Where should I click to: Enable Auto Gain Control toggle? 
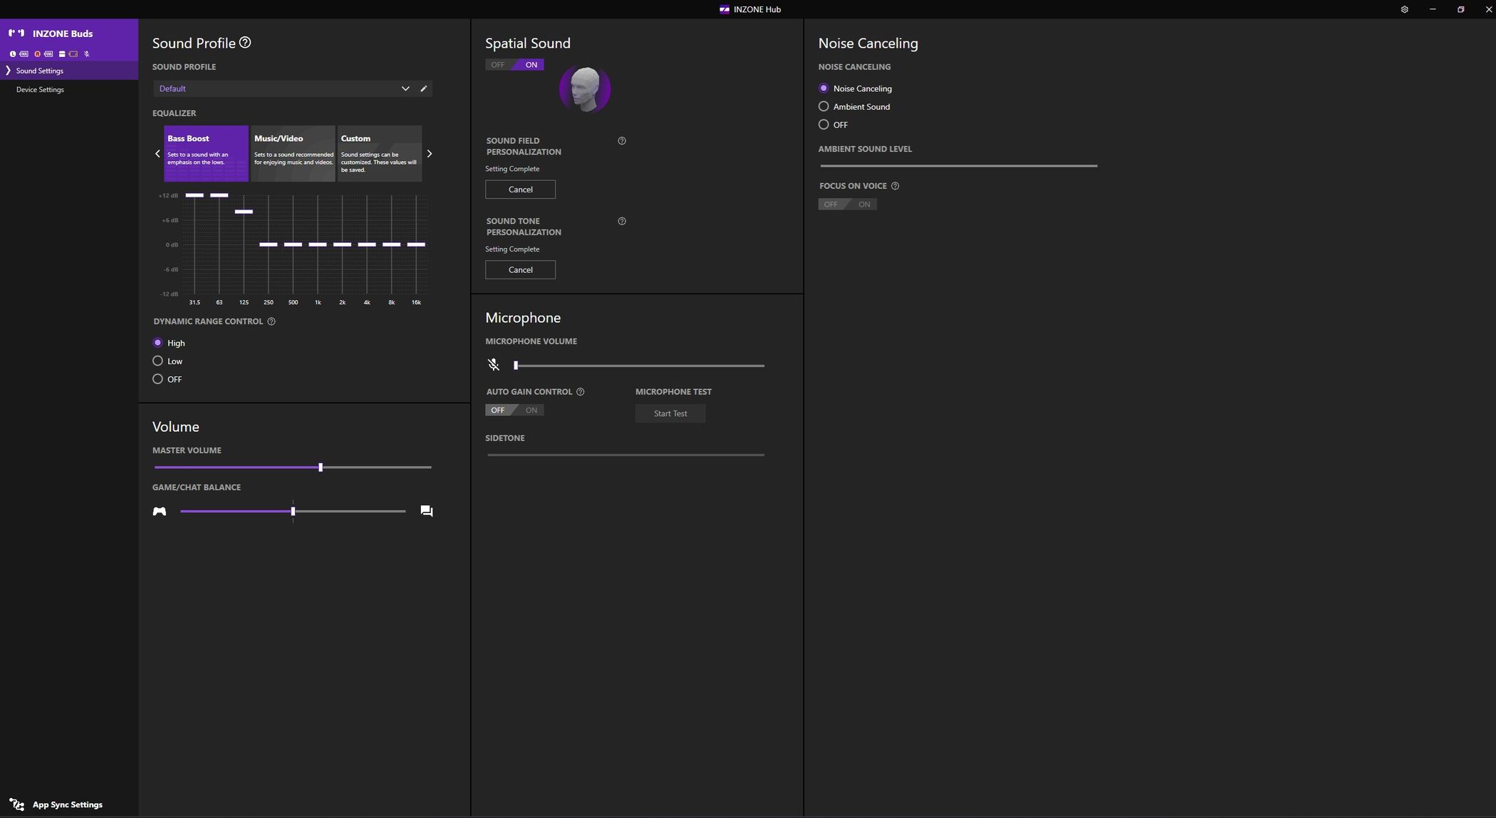coord(531,410)
